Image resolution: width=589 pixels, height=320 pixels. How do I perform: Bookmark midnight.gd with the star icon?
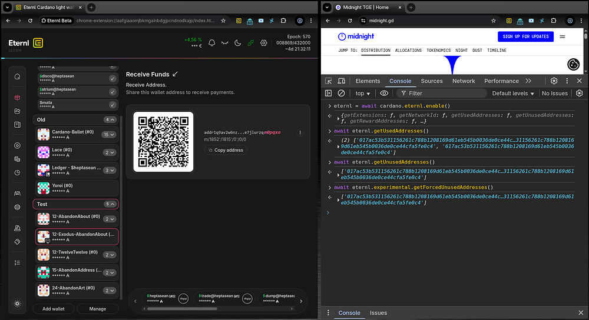(x=494, y=21)
